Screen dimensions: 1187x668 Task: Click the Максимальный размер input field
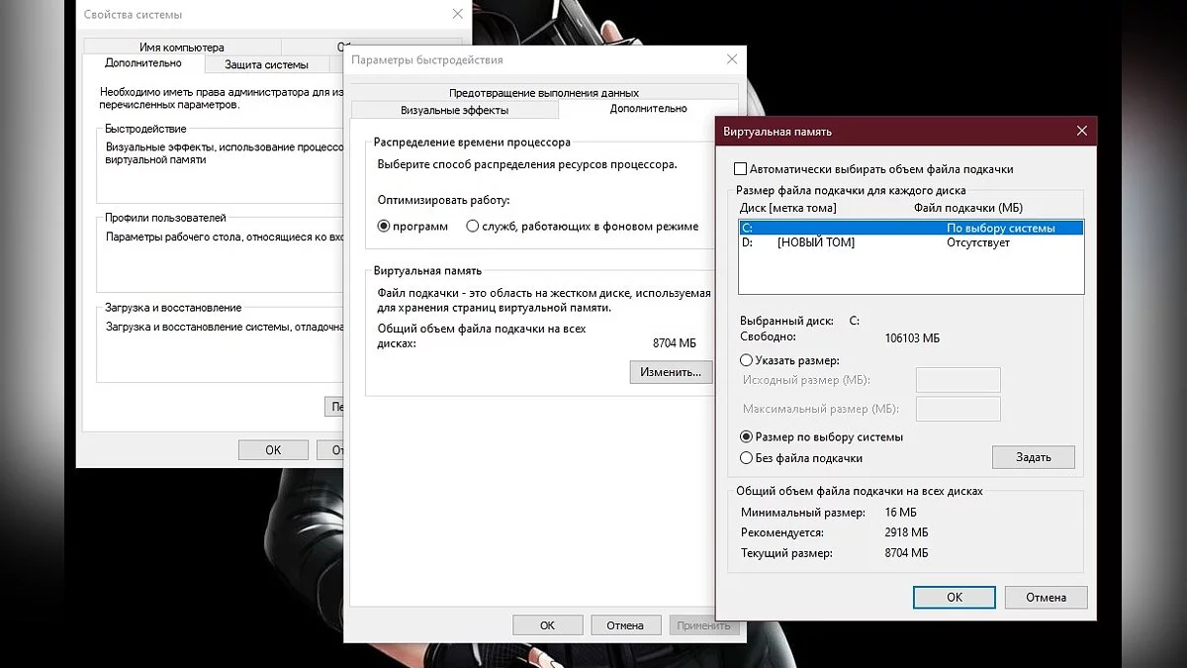coord(959,409)
